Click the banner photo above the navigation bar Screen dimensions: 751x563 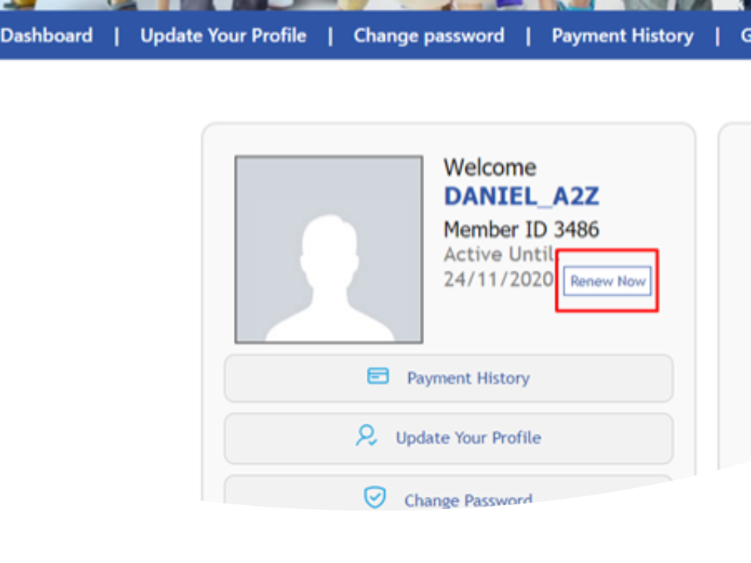(375, 5)
